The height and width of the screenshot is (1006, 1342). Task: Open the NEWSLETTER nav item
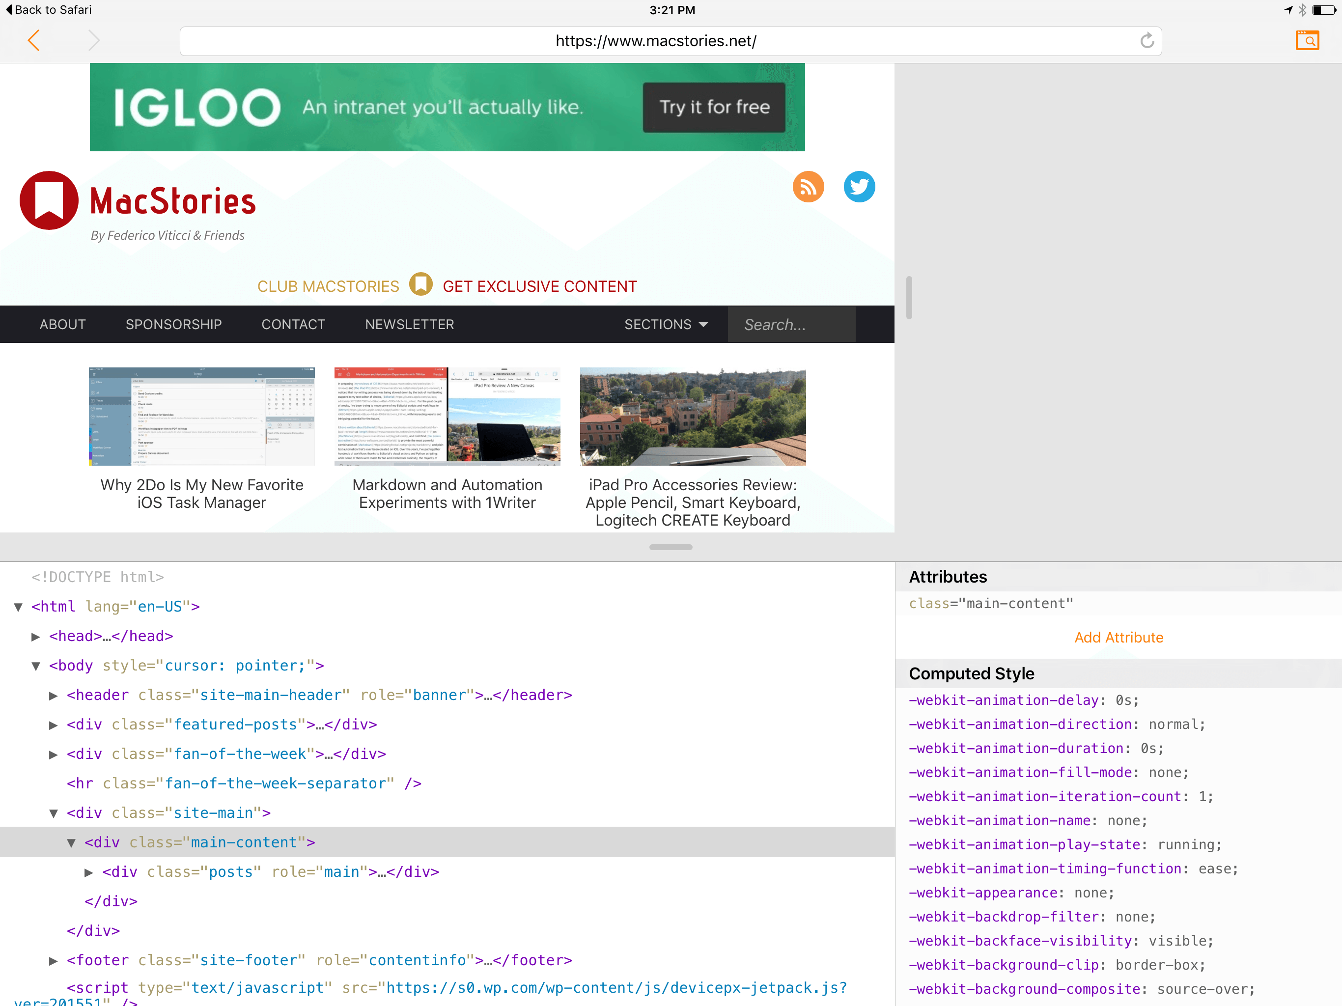point(410,325)
